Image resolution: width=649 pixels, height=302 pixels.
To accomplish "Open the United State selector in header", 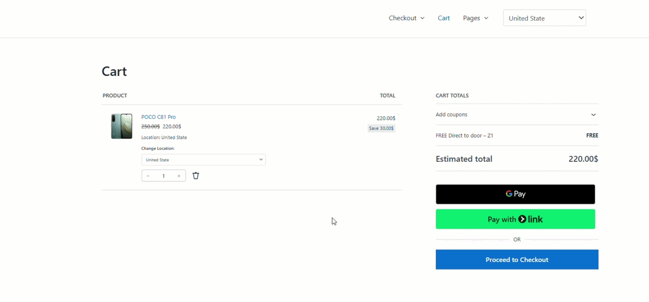I will (x=545, y=18).
